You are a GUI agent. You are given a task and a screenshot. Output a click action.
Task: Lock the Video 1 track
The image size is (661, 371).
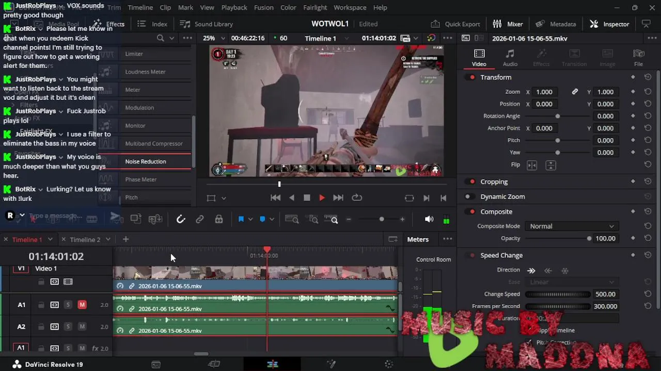[x=41, y=282]
